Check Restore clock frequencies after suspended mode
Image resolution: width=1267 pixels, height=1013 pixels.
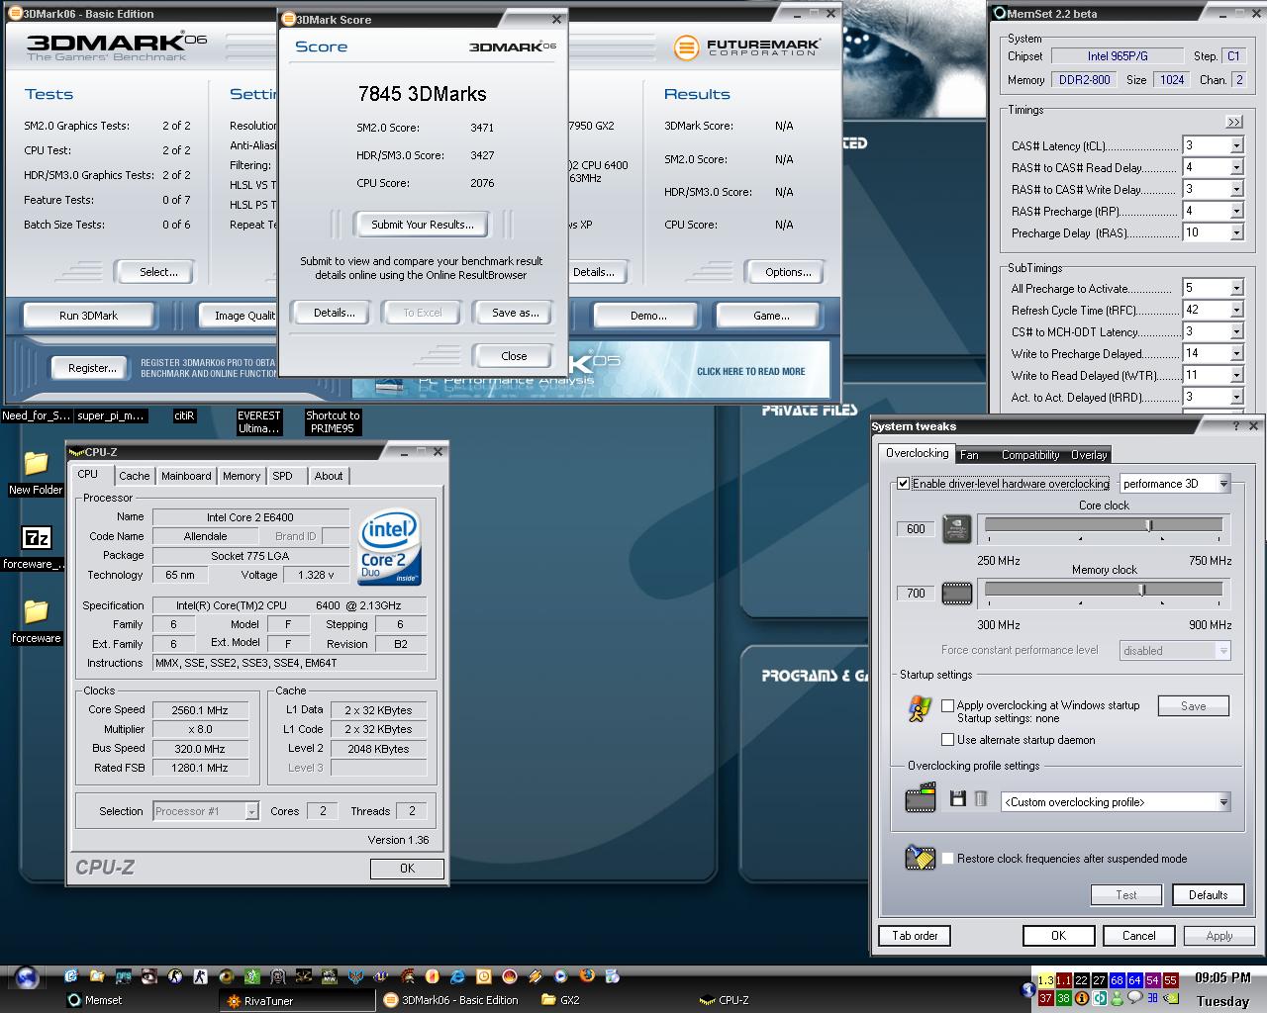[947, 859]
